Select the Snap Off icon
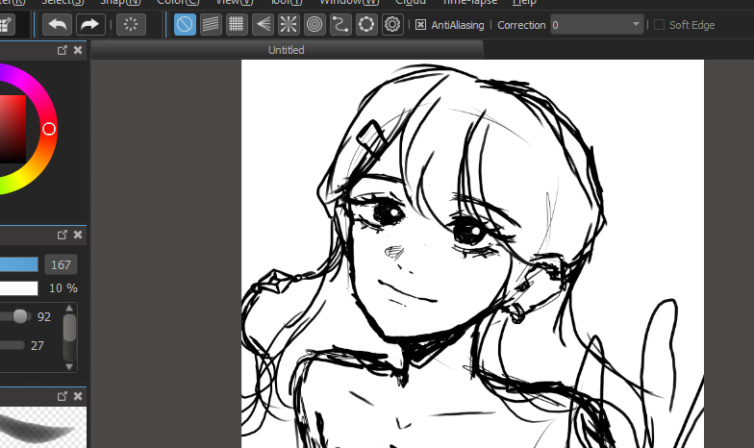Viewport: 754px width, 448px height. pyautogui.click(x=185, y=25)
